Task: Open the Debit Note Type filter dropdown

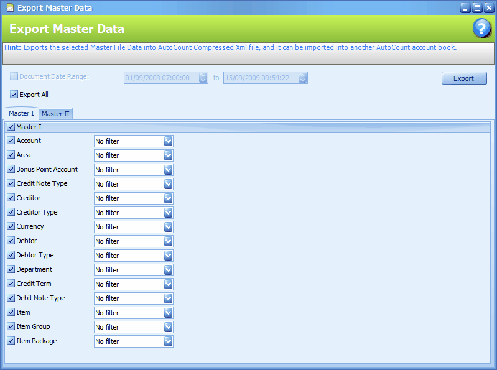Action: 169,298
